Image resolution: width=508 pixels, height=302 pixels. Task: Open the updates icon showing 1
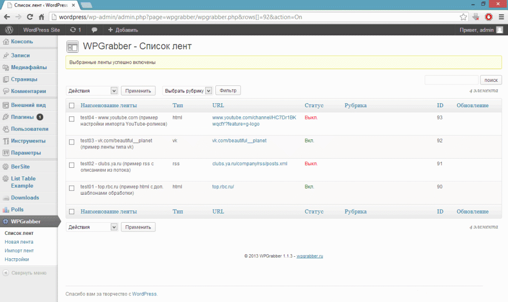click(x=75, y=30)
